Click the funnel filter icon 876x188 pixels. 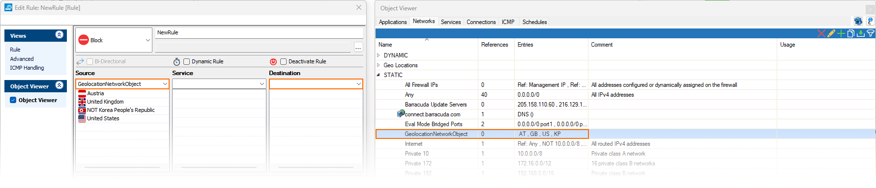[870, 33]
